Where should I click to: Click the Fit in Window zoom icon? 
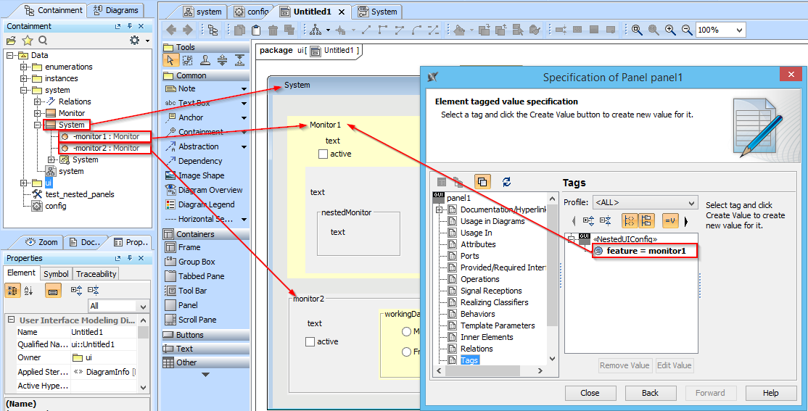637,30
